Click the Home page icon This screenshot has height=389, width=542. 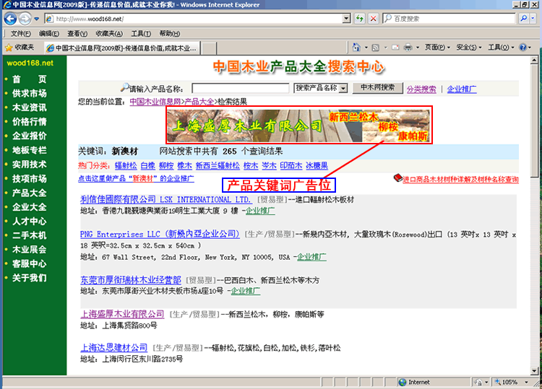point(356,48)
